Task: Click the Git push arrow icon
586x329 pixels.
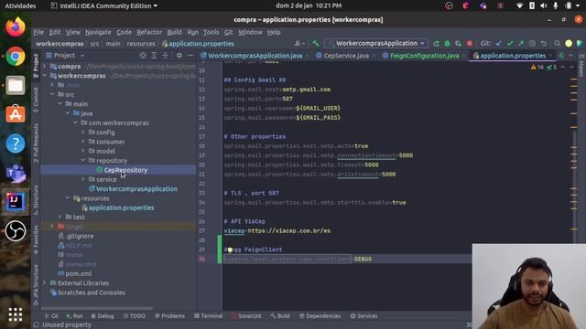Action: coord(521,43)
